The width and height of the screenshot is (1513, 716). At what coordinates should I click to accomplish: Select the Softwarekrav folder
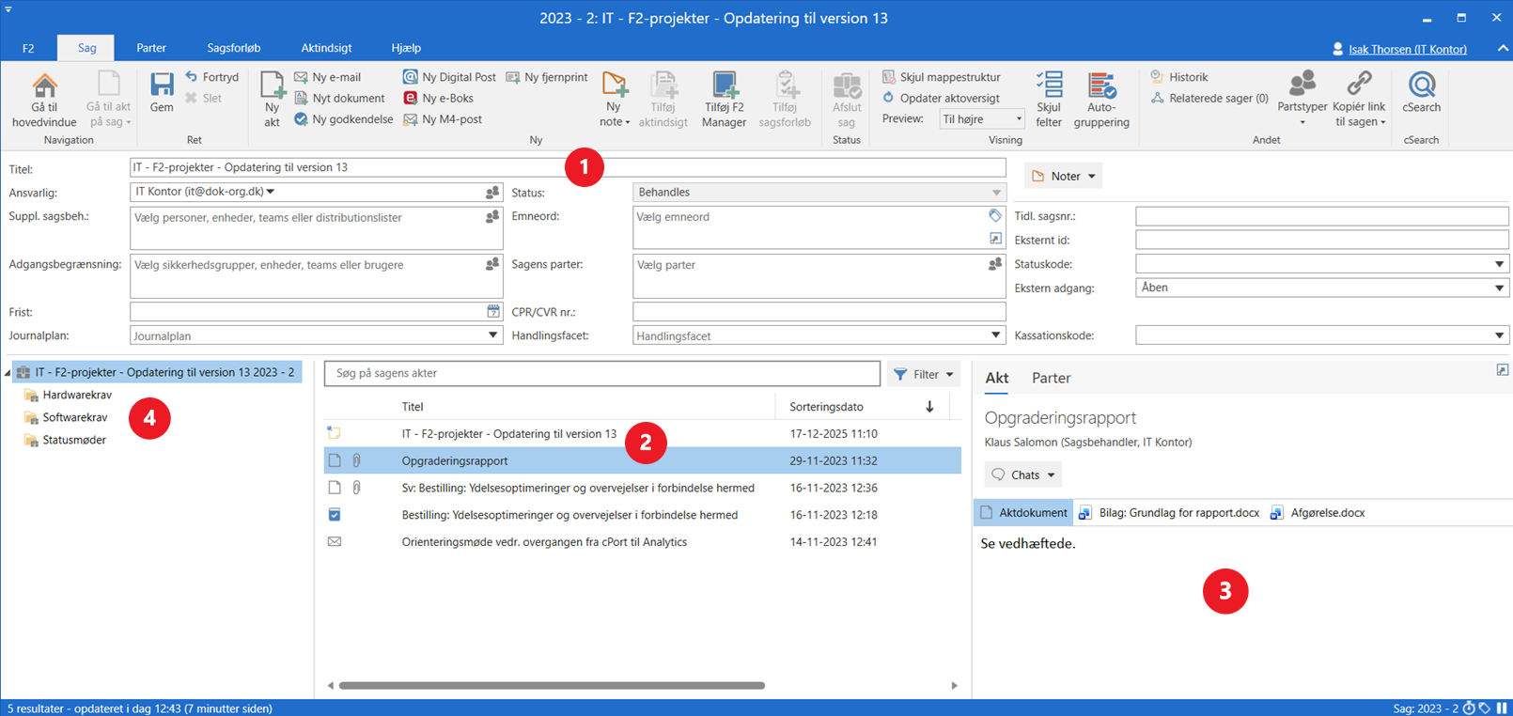point(75,417)
